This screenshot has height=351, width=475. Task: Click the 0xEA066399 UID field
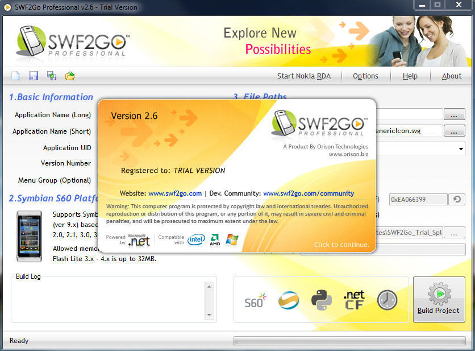418,199
